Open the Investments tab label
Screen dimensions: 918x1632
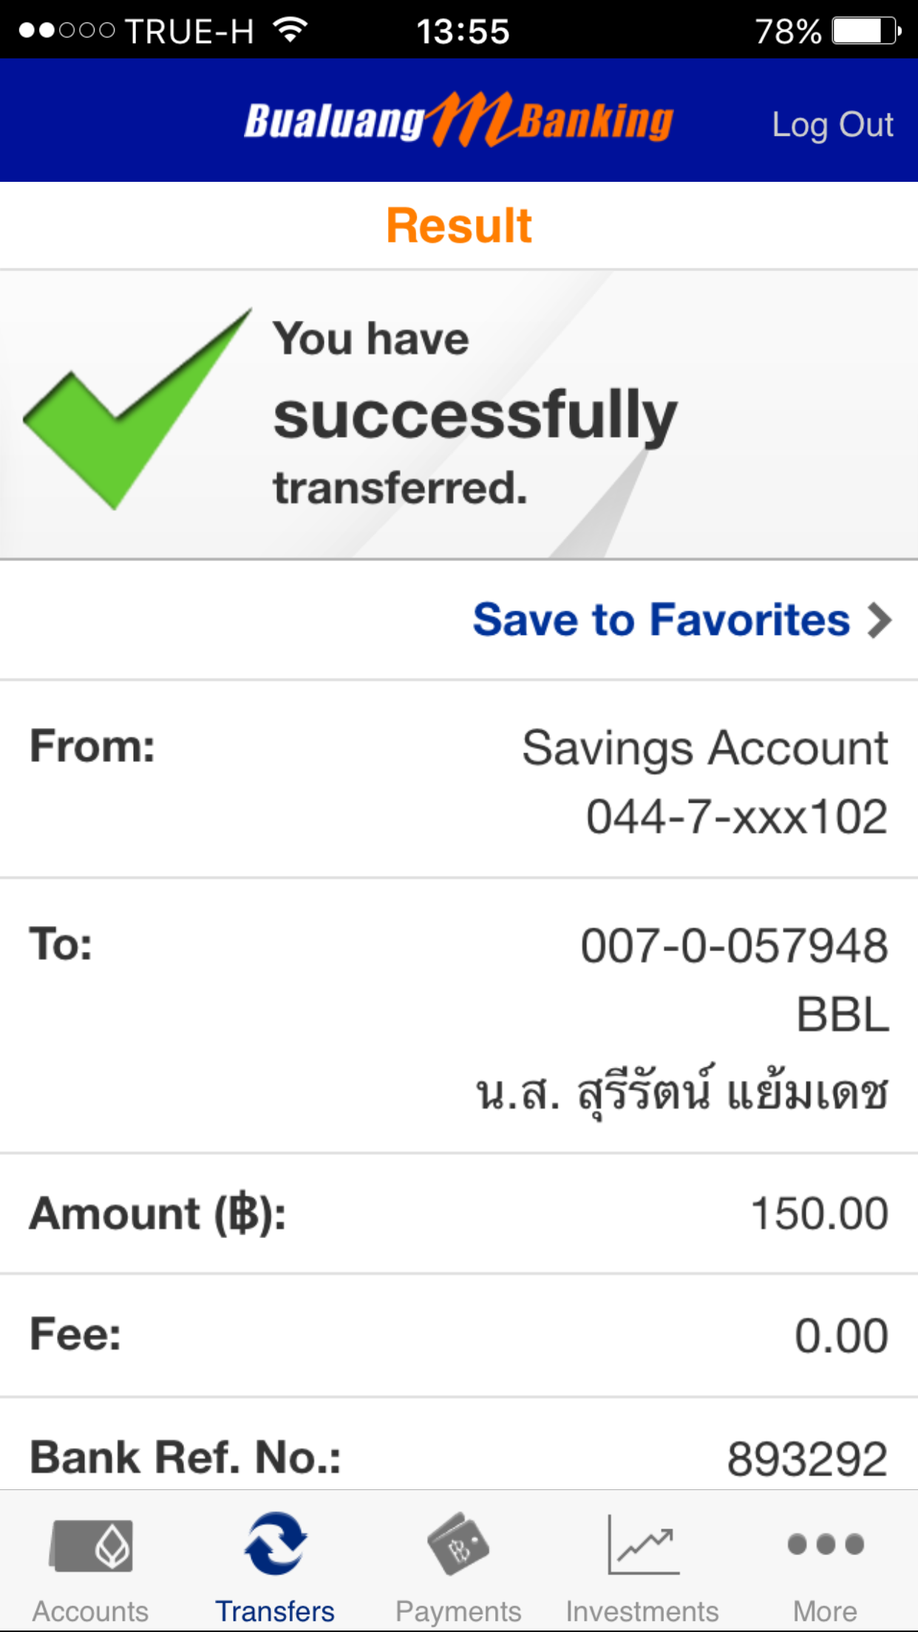pyautogui.click(x=642, y=1611)
